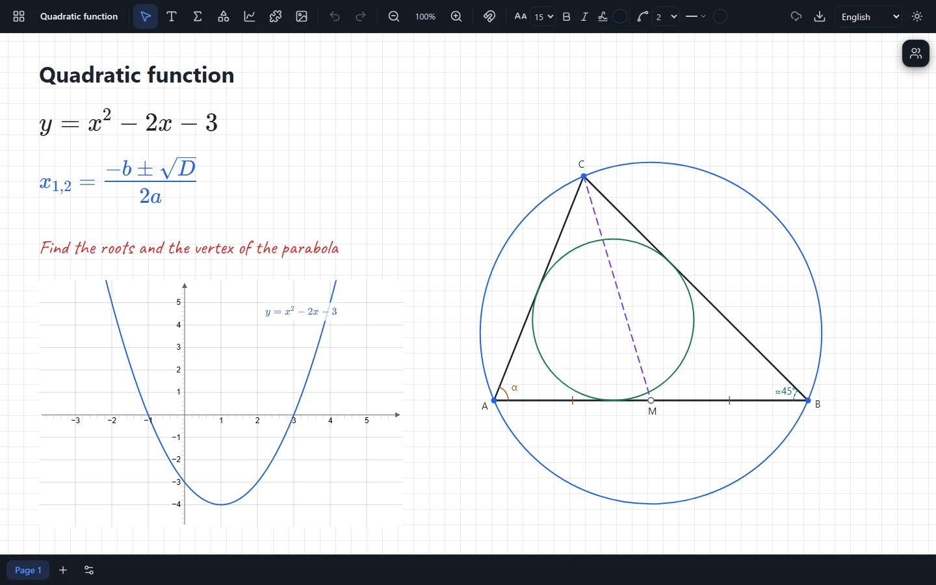Viewport: 936px width, 585px height.
Task: Click the Undo arrow
Action: [335, 16]
